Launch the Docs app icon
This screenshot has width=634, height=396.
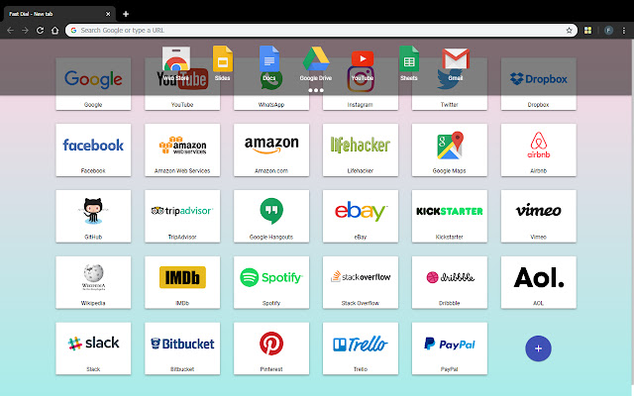pyautogui.click(x=269, y=63)
